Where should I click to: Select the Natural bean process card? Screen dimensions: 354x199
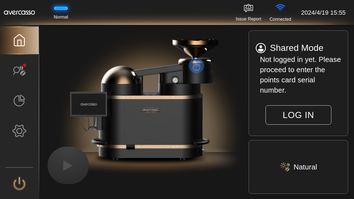point(298,167)
